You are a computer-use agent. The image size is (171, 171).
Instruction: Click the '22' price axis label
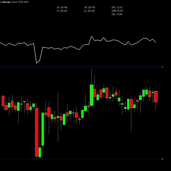(x=162, y=159)
